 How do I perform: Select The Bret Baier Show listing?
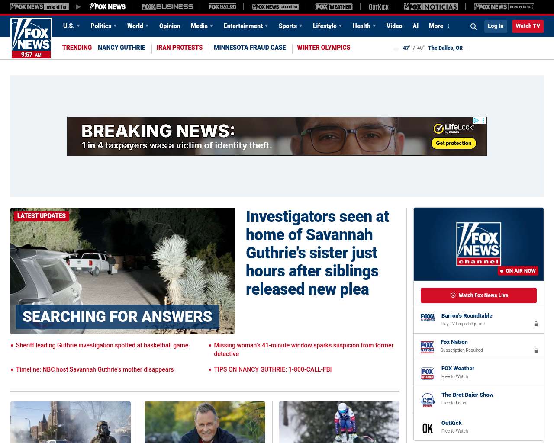467,395
